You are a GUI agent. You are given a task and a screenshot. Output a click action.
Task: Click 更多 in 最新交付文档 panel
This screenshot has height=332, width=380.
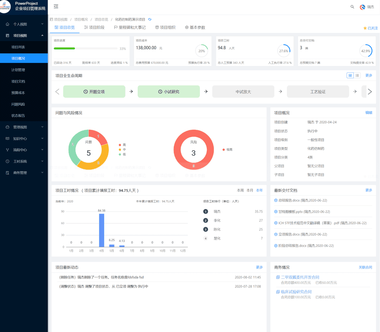click(368, 190)
